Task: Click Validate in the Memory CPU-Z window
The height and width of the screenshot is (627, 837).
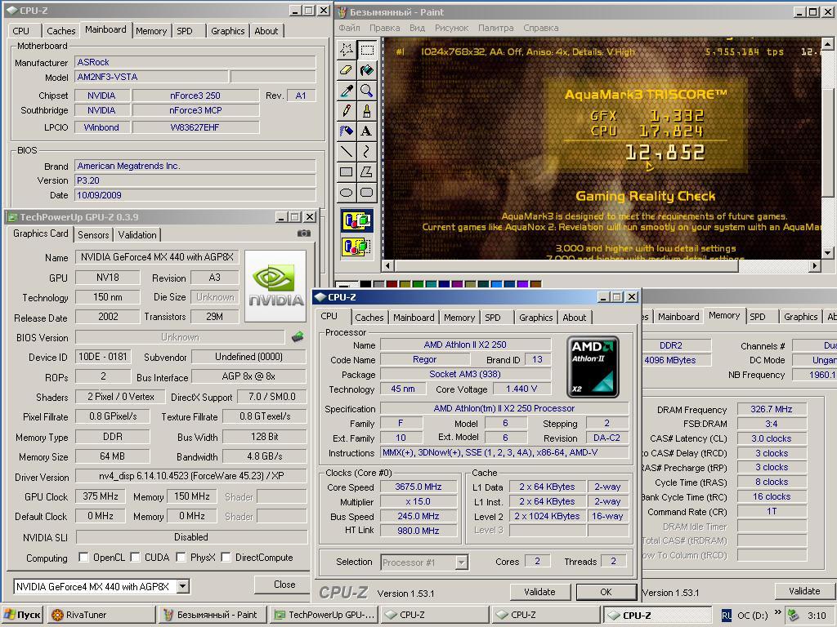Action: 804,591
